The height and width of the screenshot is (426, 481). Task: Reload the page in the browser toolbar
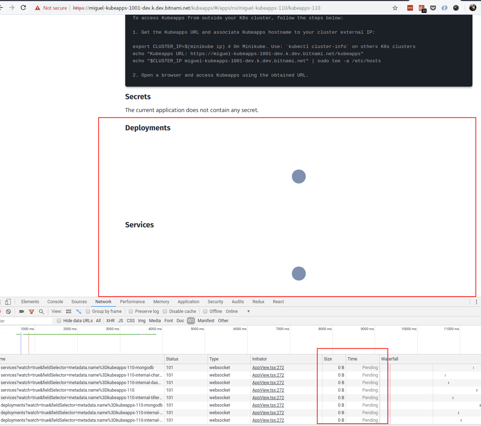click(x=23, y=8)
